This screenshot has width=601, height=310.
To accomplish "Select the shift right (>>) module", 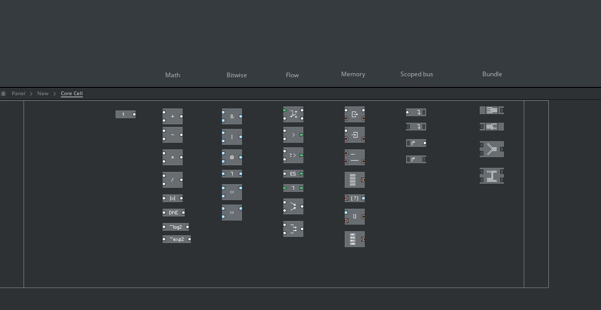I will click(232, 213).
